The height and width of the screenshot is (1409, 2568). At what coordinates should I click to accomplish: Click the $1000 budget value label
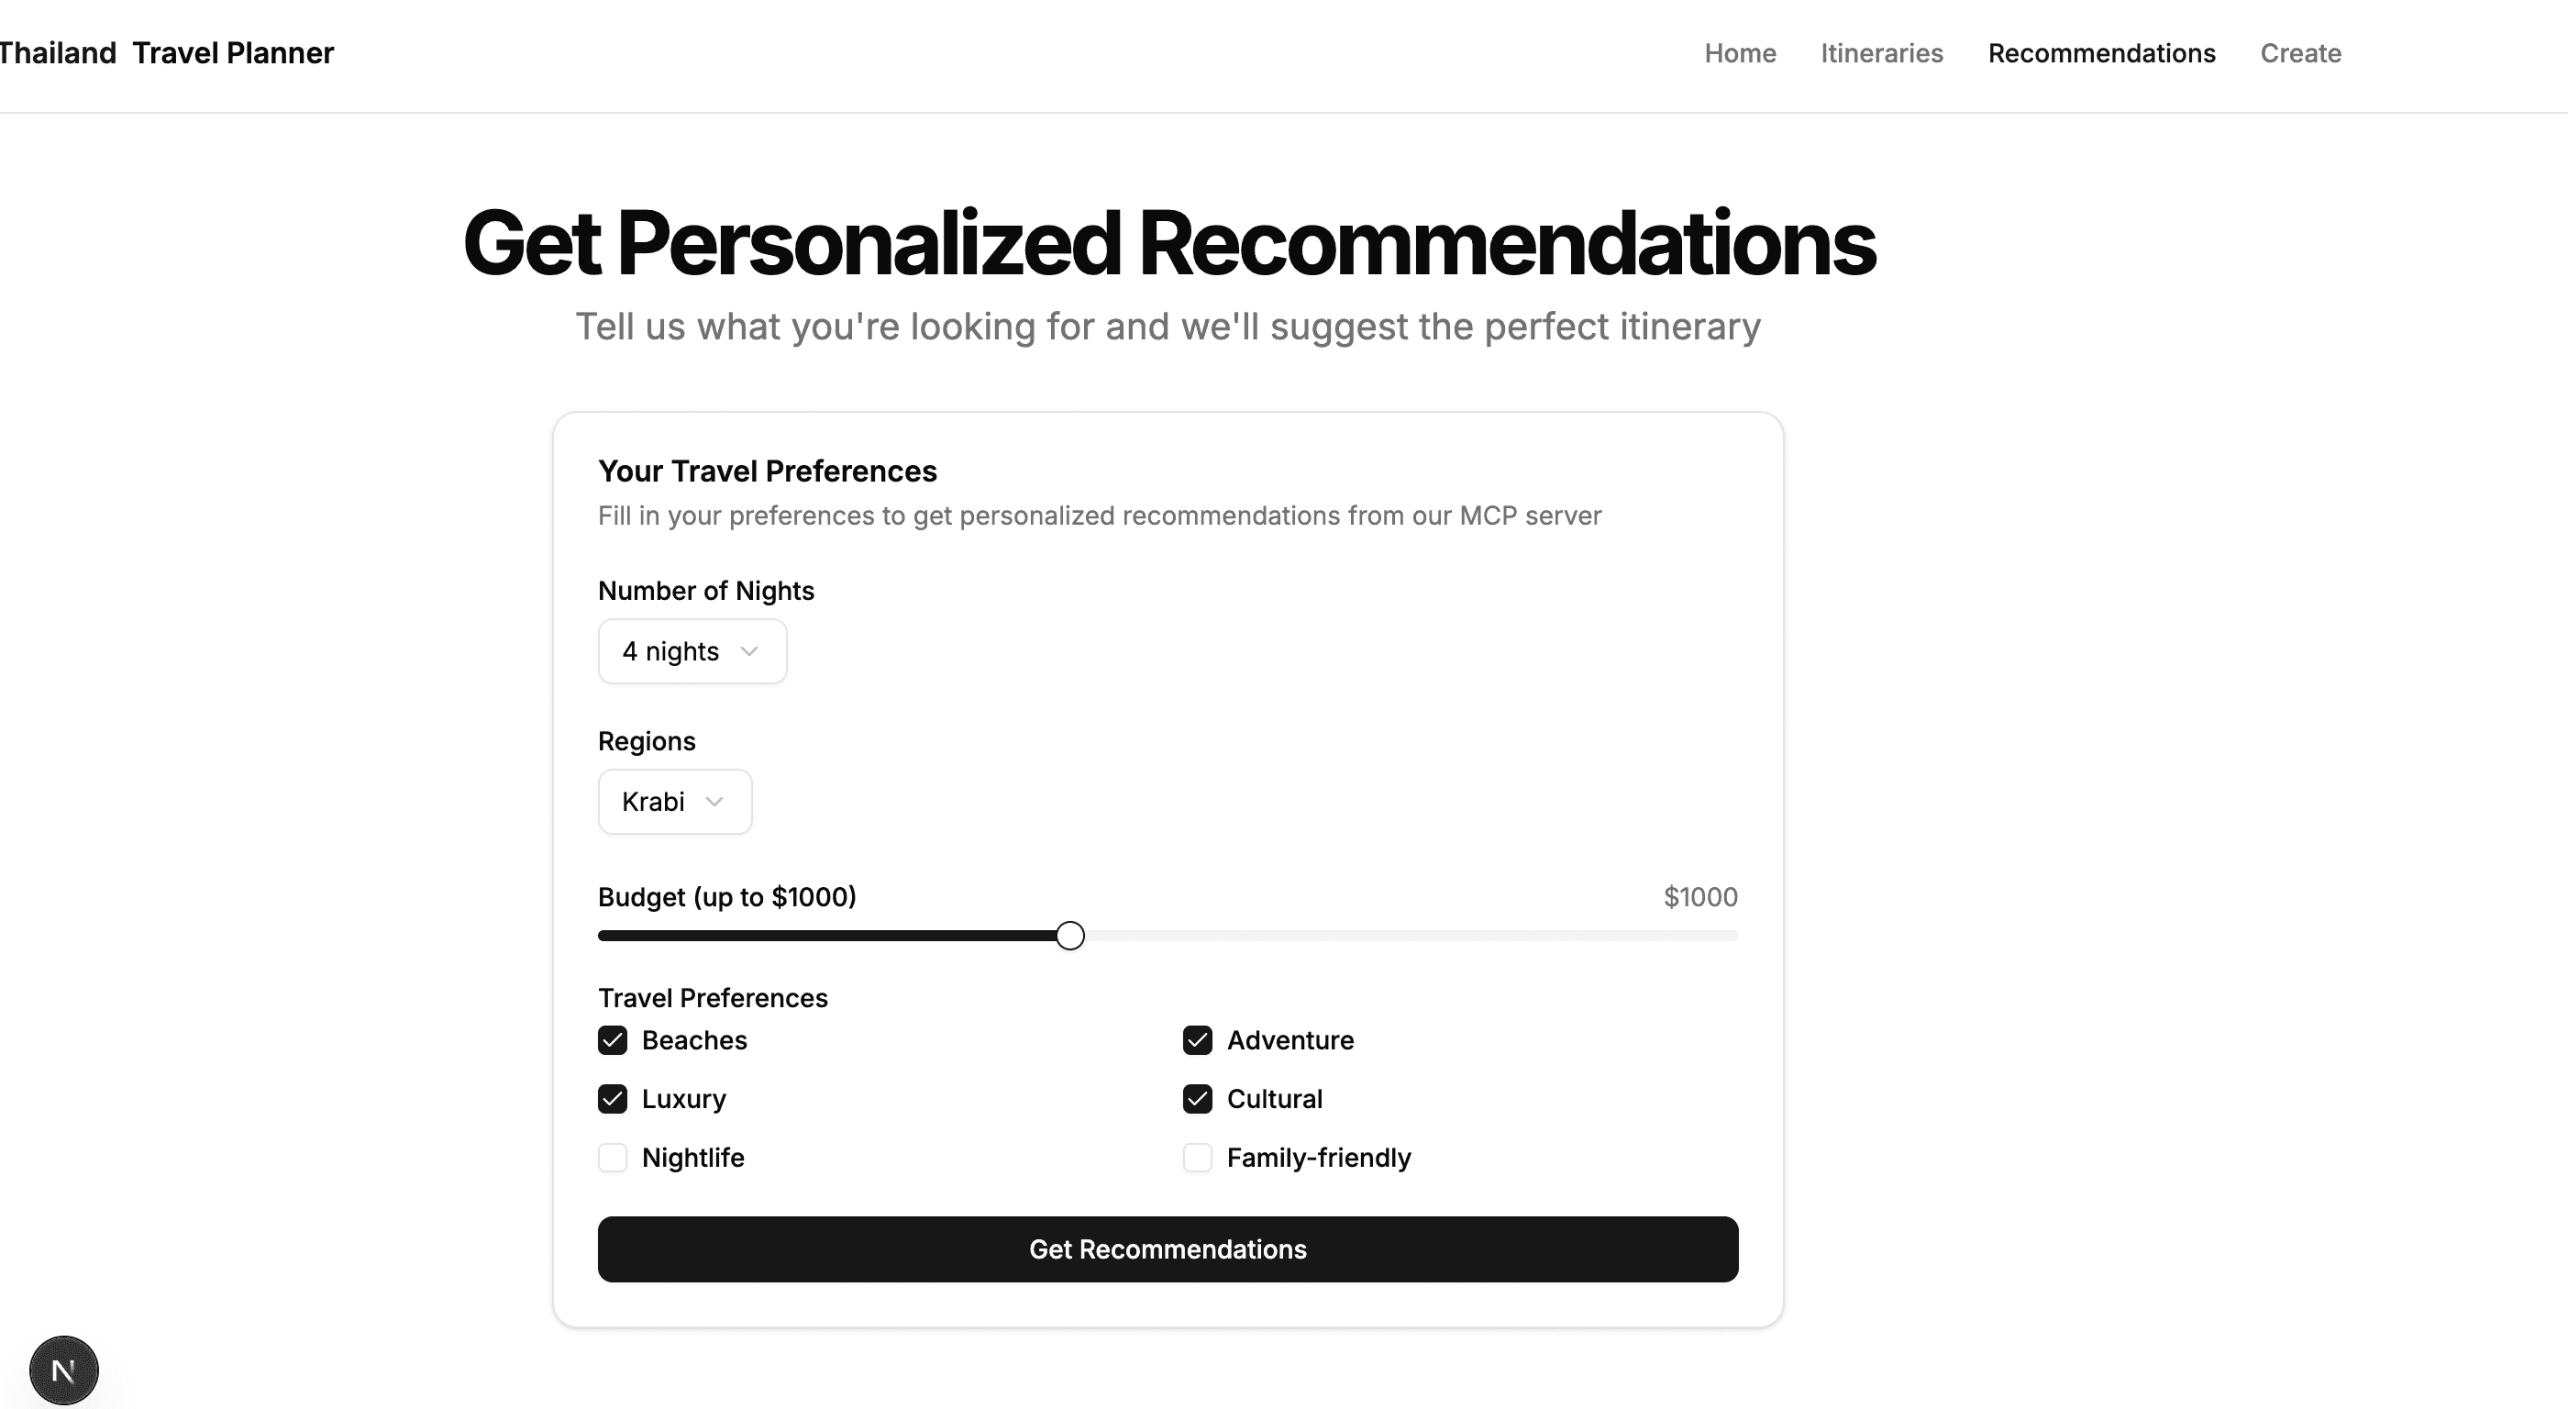click(1699, 896)
